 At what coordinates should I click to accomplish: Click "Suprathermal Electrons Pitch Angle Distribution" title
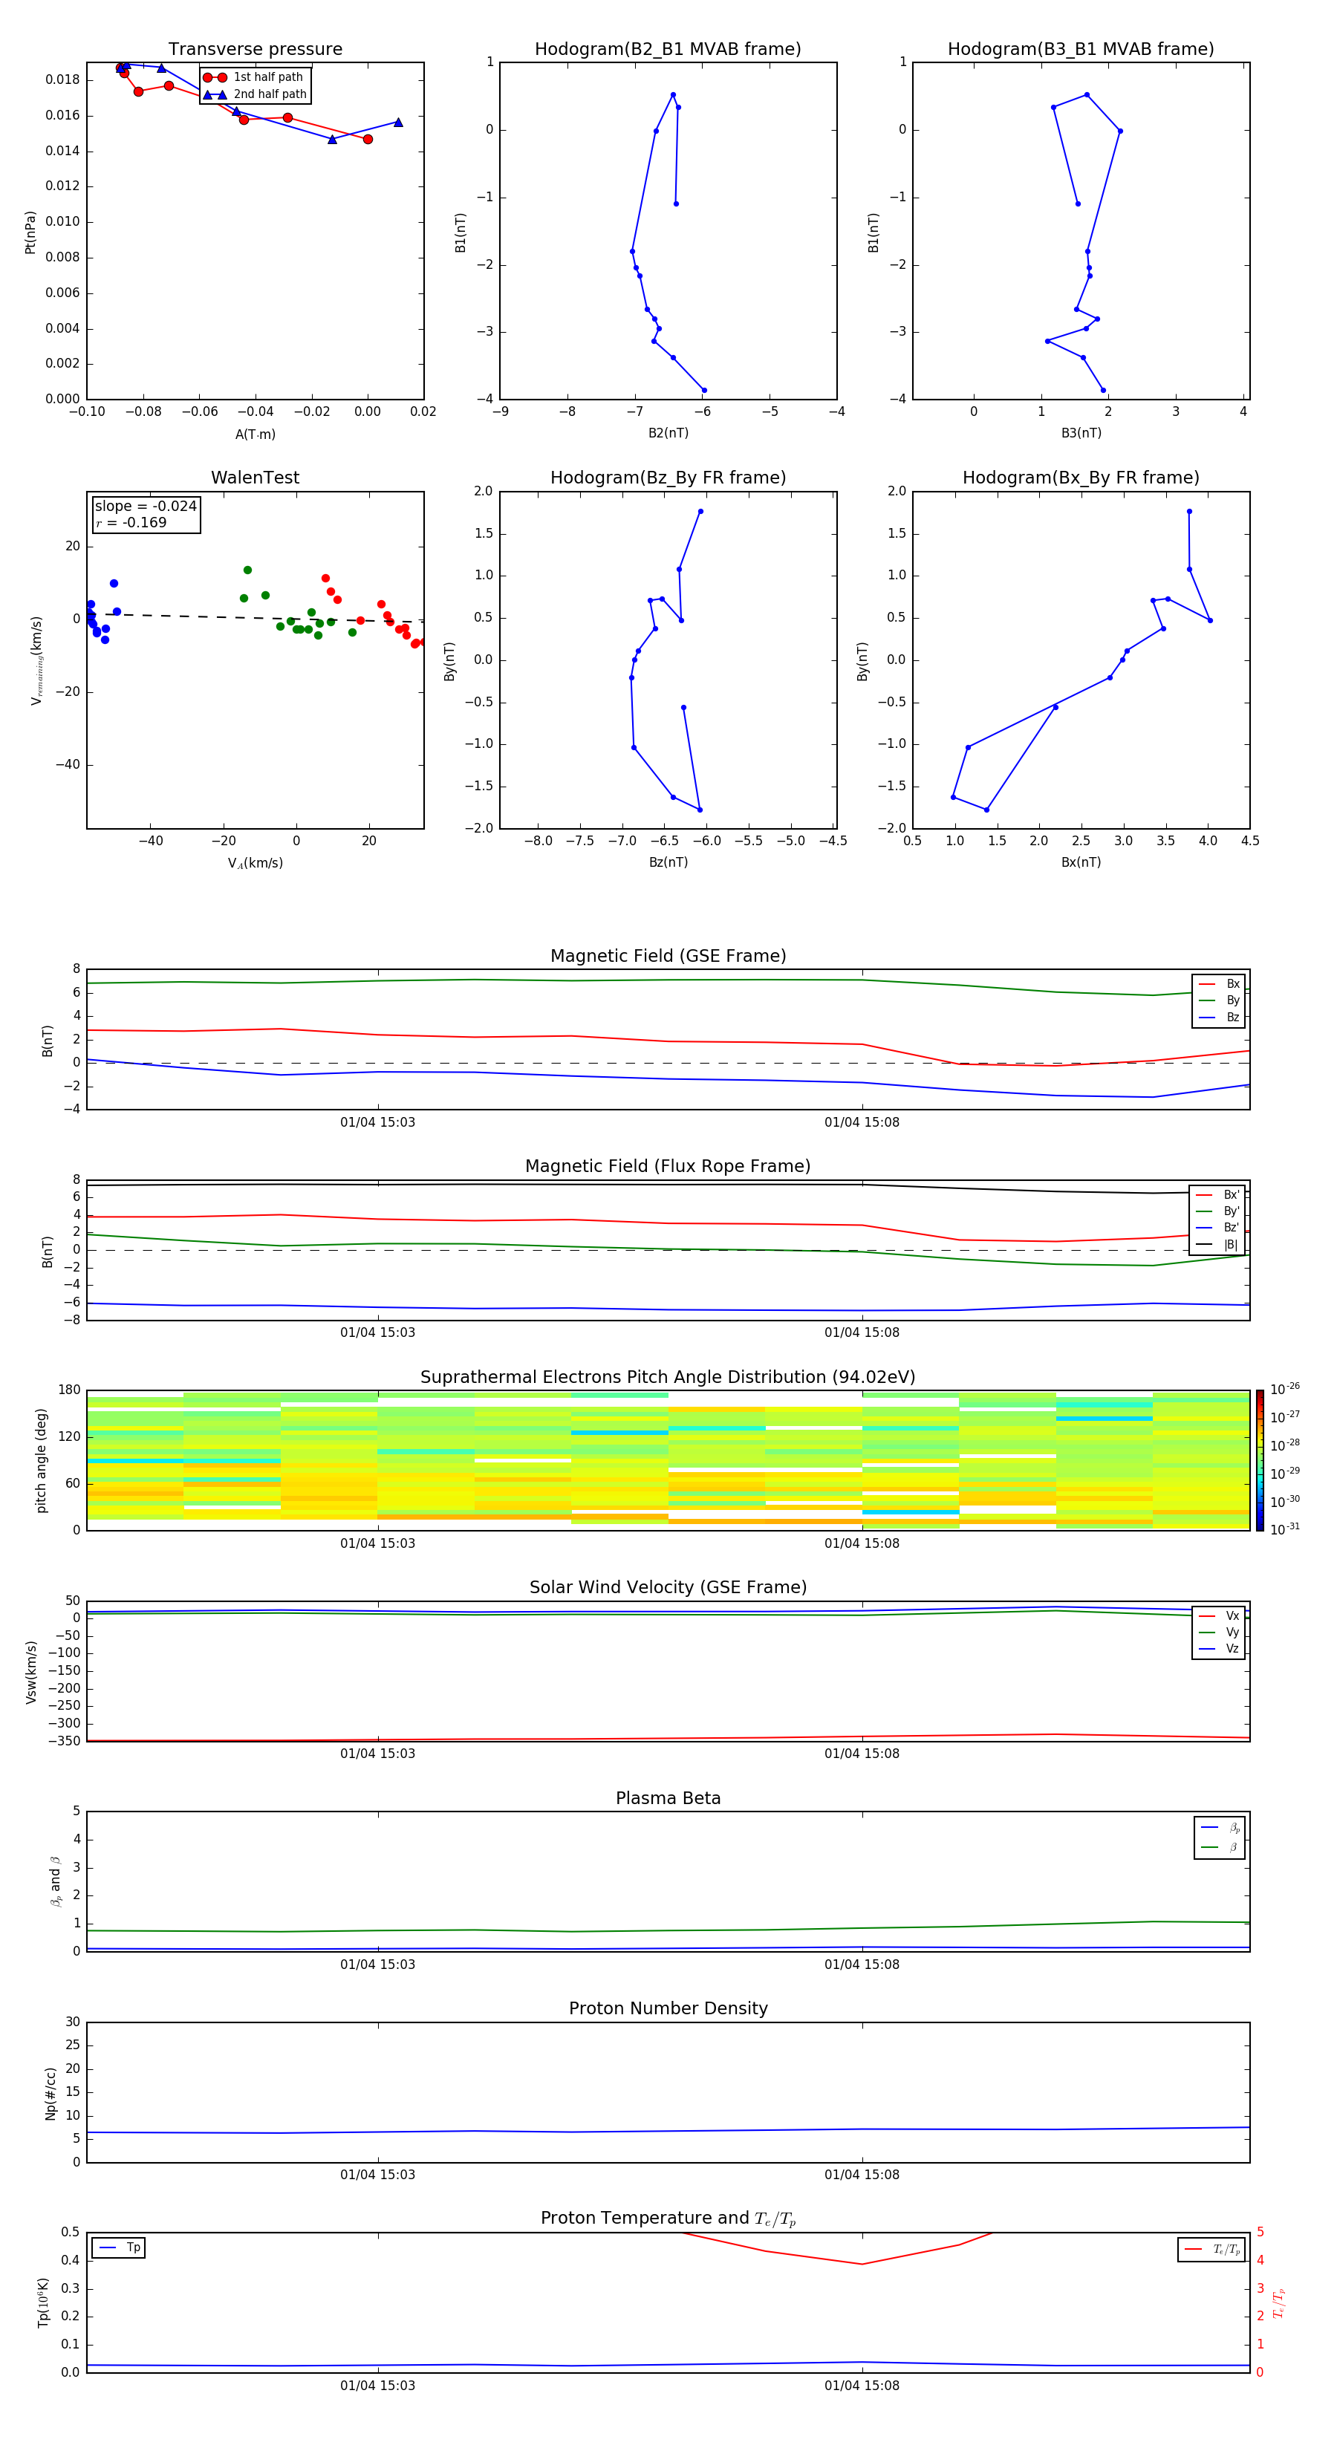pos(668,1378)
